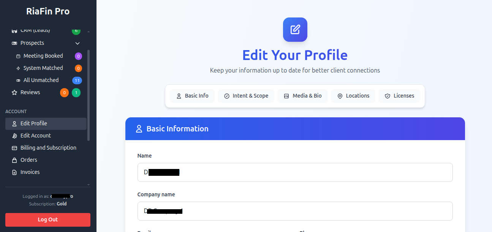Click the Log Out button
The width and height of the screenshot is (492, 232).
[x=47, y=219]
